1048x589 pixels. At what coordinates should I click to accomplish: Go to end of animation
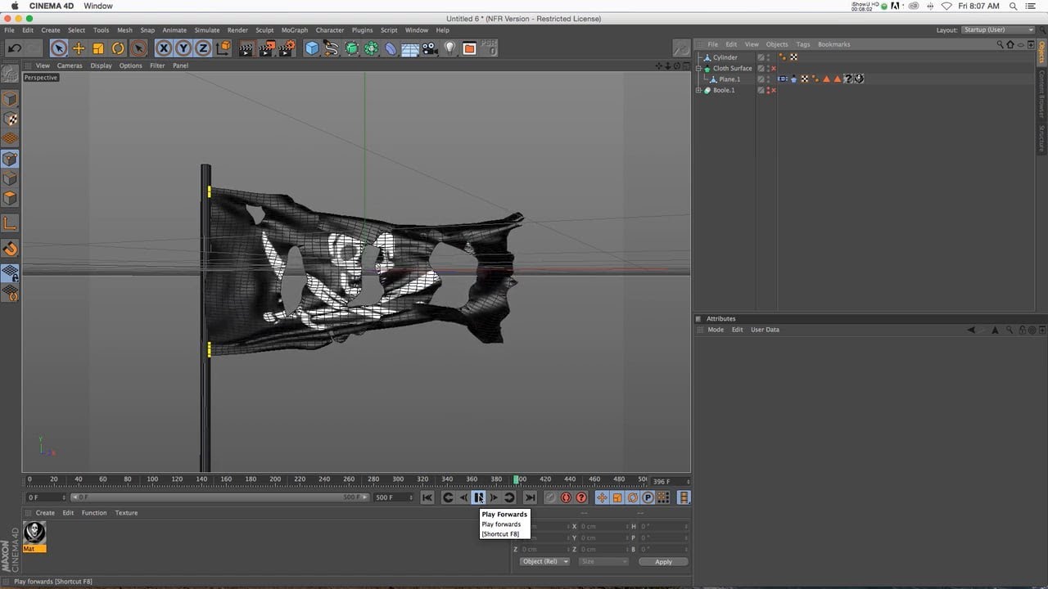click(x=530, y=497)
